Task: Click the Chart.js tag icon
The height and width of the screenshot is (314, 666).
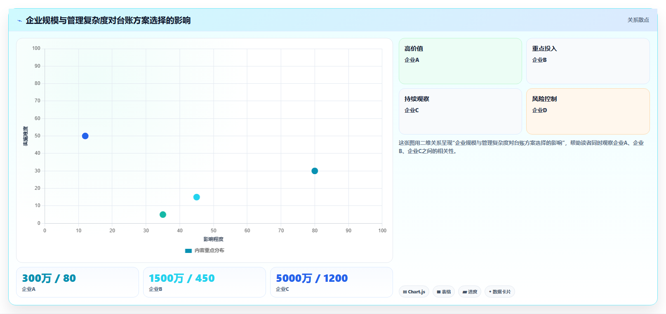Action: click(x=405, y=292)
